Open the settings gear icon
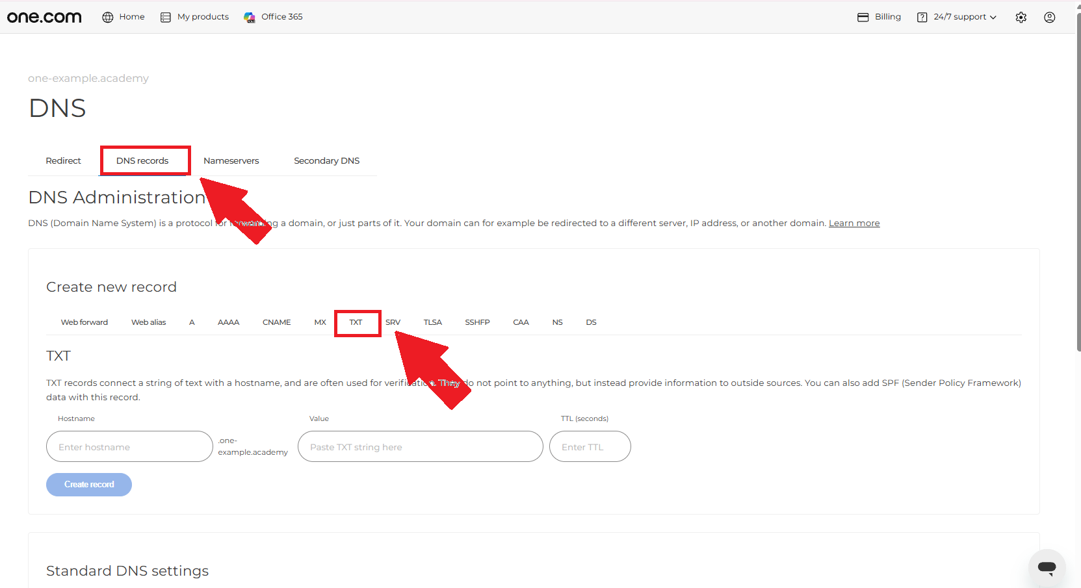Screen dimensions: 1081x588 (1021, 18)
